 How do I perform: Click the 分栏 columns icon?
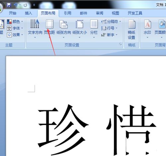[94, 24]
